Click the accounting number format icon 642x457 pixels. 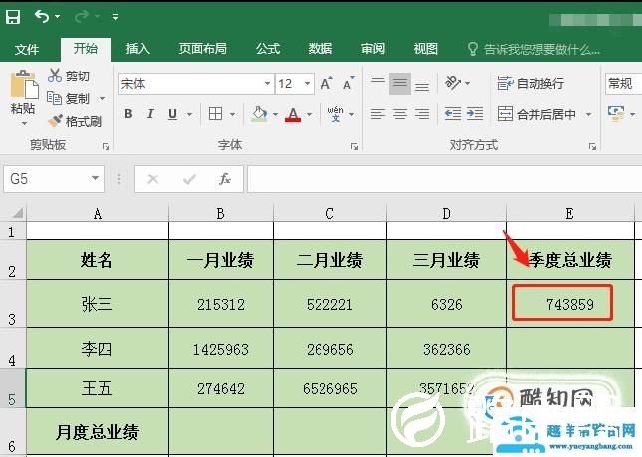tap(616, 114)
